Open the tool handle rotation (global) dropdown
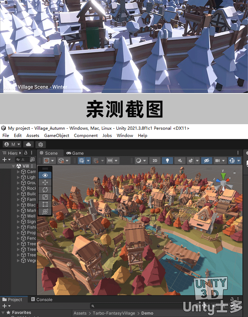The image size is (248, 317). tap(63, 160)
